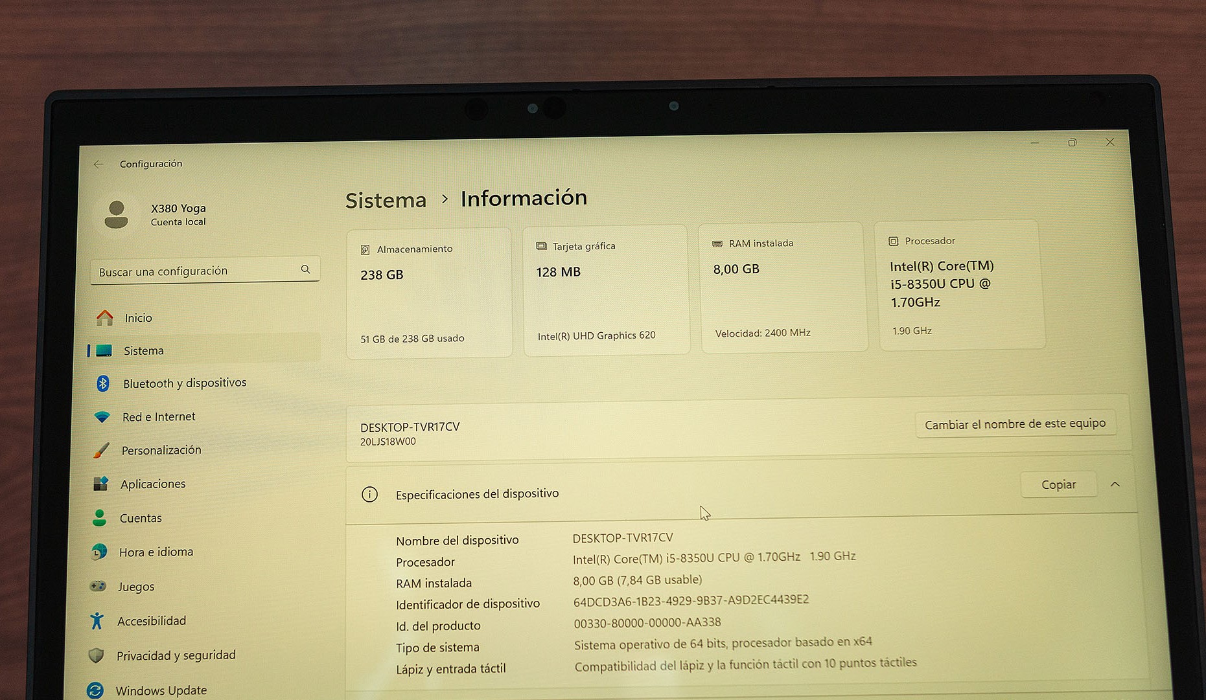Click Cambiar el nombre de este equipo

pos(1015,424)
